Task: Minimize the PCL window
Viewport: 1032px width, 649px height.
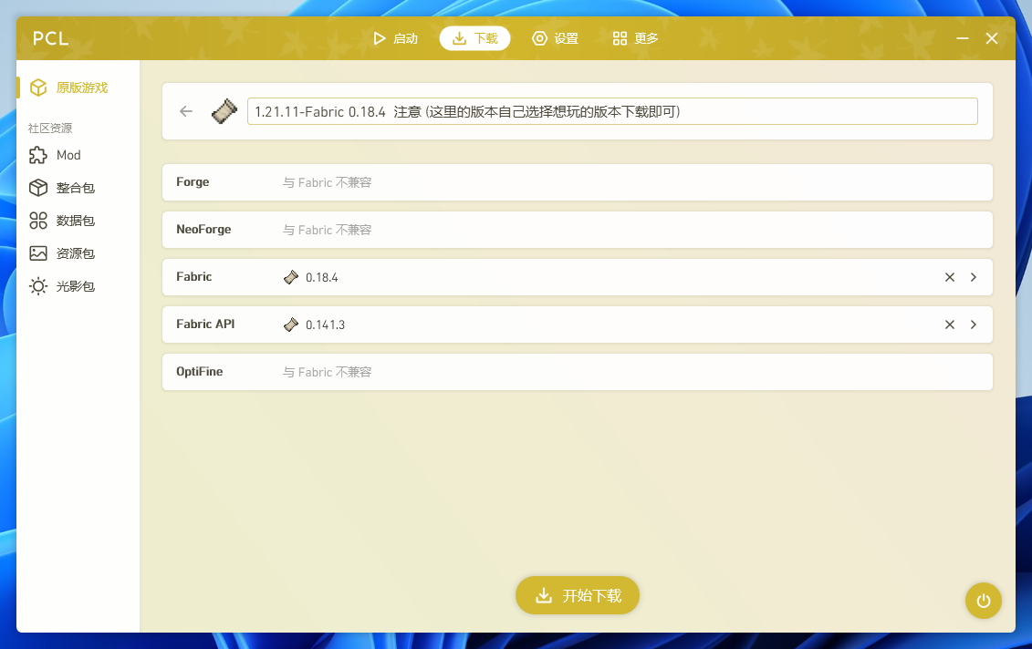Action: [x=962, y=38]
